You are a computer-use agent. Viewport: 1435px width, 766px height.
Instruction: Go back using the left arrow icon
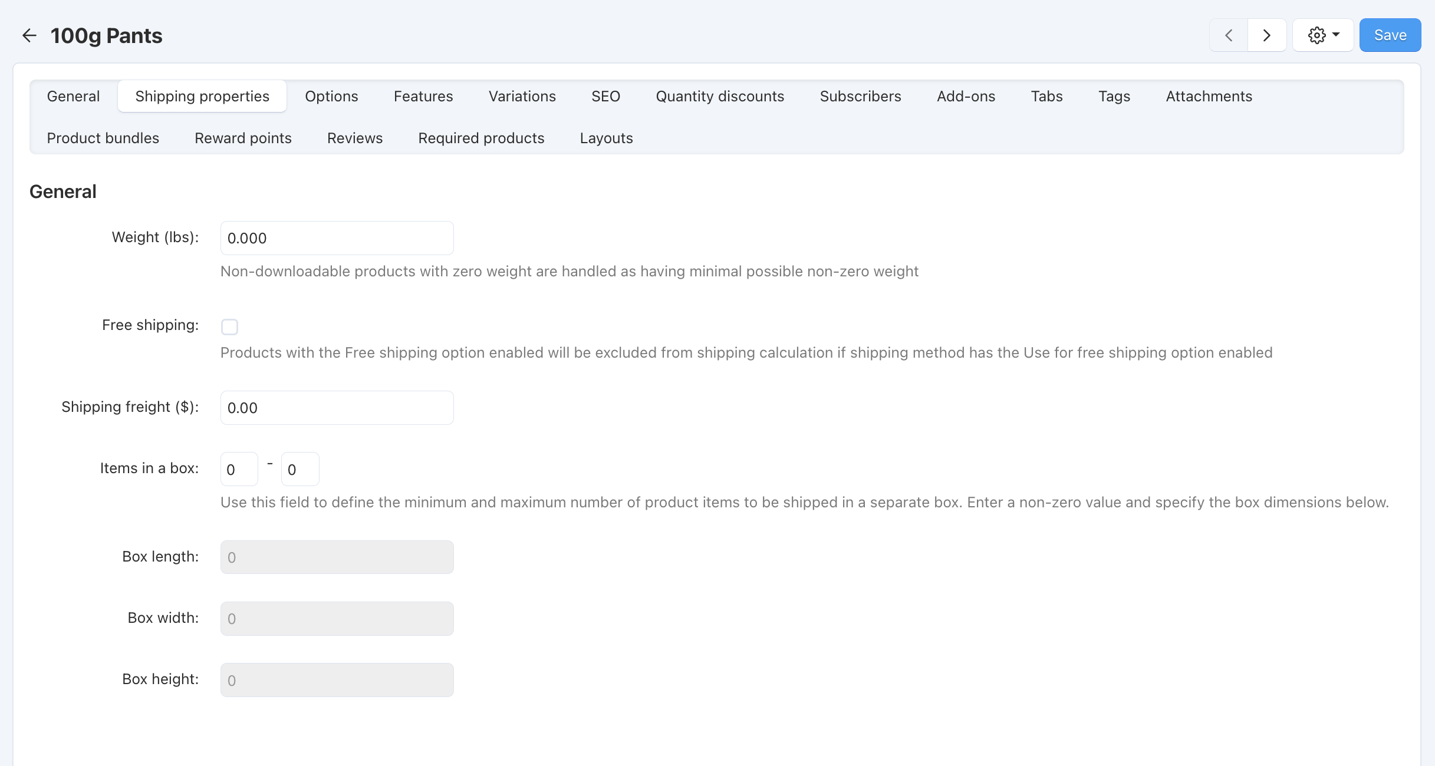pos(29,35)
